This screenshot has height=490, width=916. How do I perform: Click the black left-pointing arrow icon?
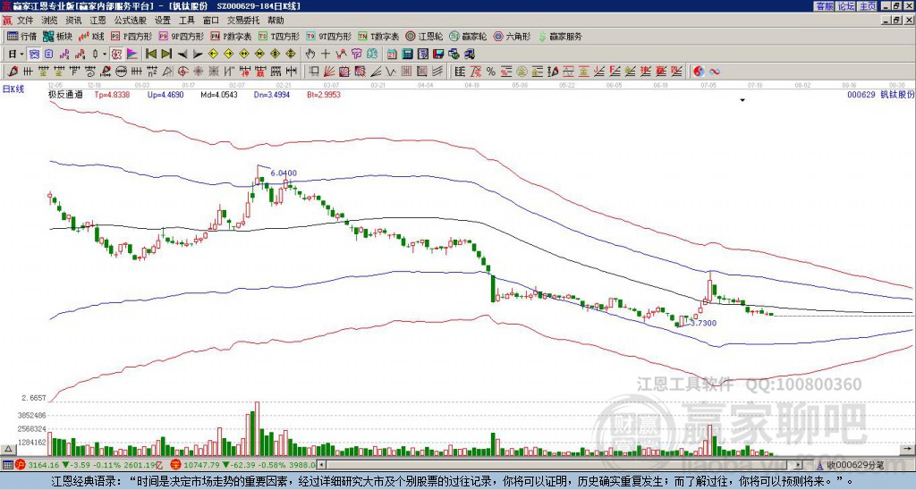point(182,55)
